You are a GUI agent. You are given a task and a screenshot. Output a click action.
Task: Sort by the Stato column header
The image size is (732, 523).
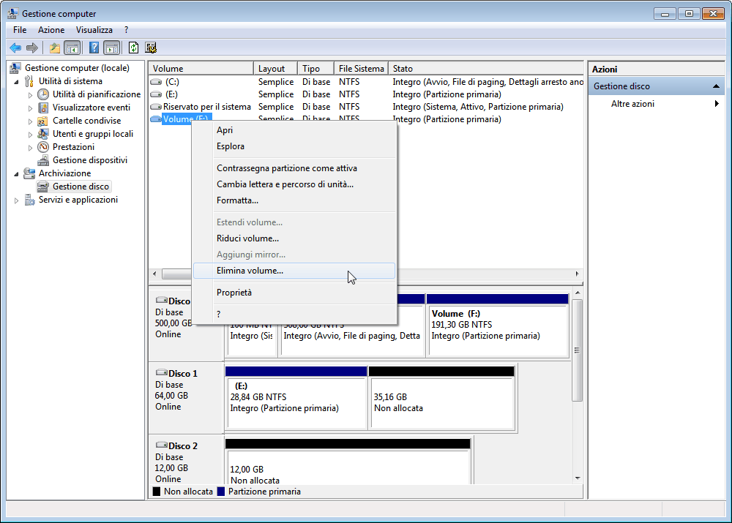[485, 69]
